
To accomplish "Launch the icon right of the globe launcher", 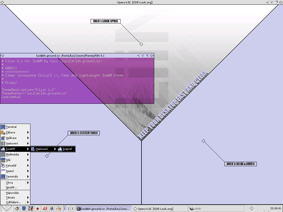I will pyautogui.click(x=58, y=209).
